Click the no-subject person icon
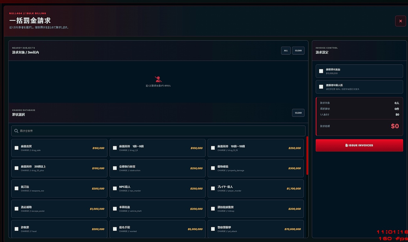 (158, 79)
